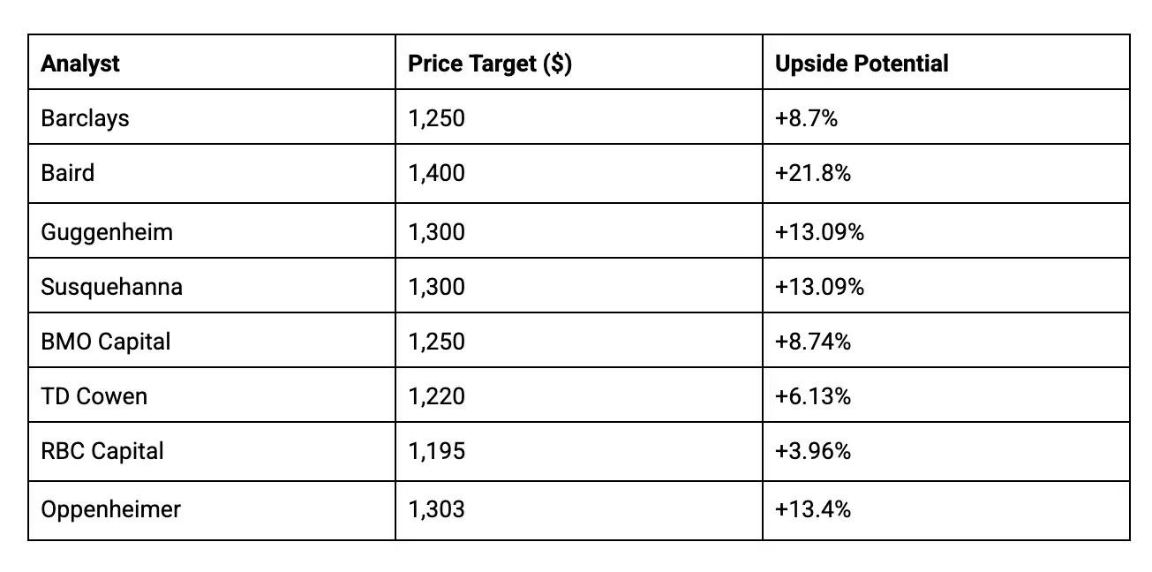Screen dimensions: 1152x572
Task: Select the Baird analyst cell
Action: click(67, 172)
